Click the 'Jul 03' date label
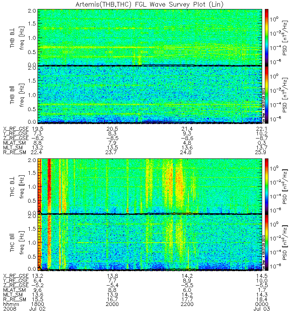 262,309
